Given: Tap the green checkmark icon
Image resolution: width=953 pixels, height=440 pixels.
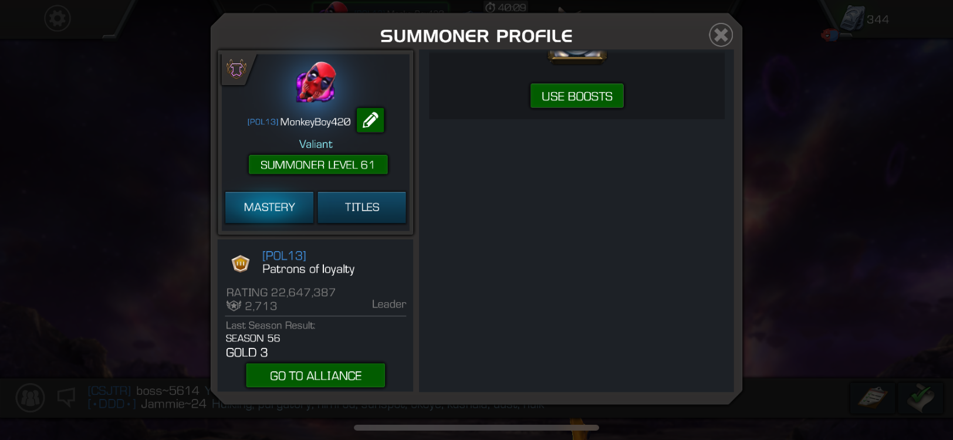Looking at the screenshot, I should [920, 398].
